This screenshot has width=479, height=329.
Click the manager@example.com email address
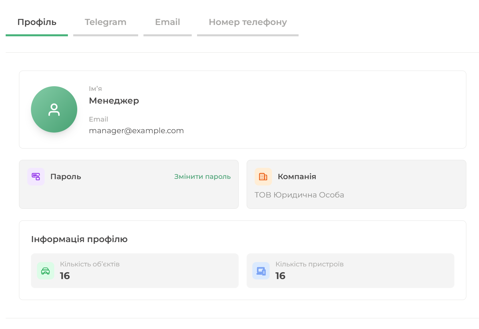click(136, 131)
